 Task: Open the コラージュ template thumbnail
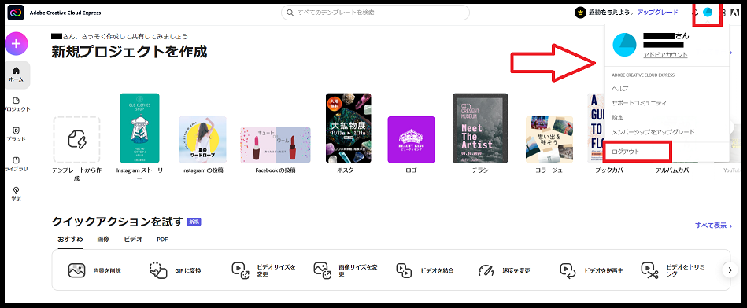point(549,140)
